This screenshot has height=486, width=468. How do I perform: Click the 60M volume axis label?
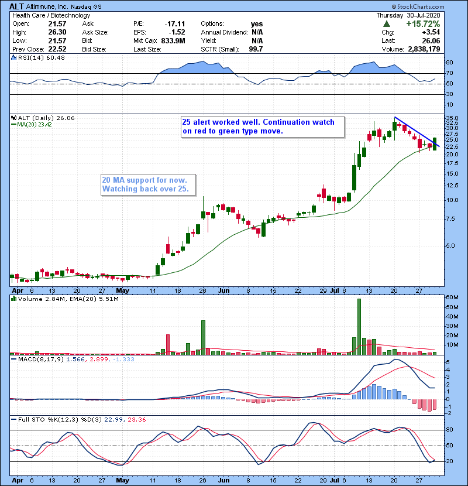(452, 297)
